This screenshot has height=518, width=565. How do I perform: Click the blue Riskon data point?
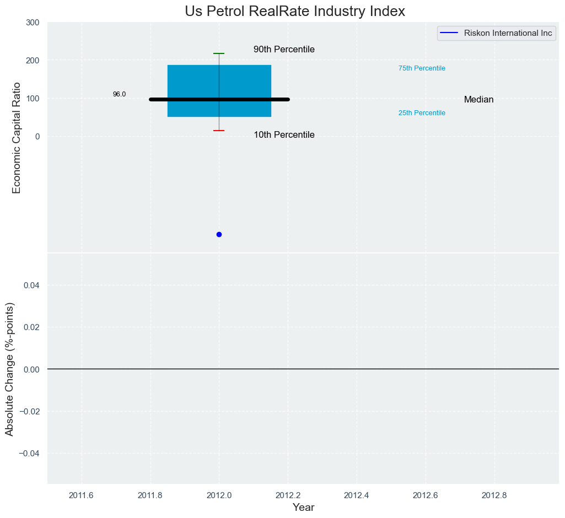pos(219,234)
